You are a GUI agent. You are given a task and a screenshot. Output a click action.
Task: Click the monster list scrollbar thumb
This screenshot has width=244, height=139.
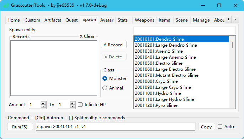pos(232,45)
